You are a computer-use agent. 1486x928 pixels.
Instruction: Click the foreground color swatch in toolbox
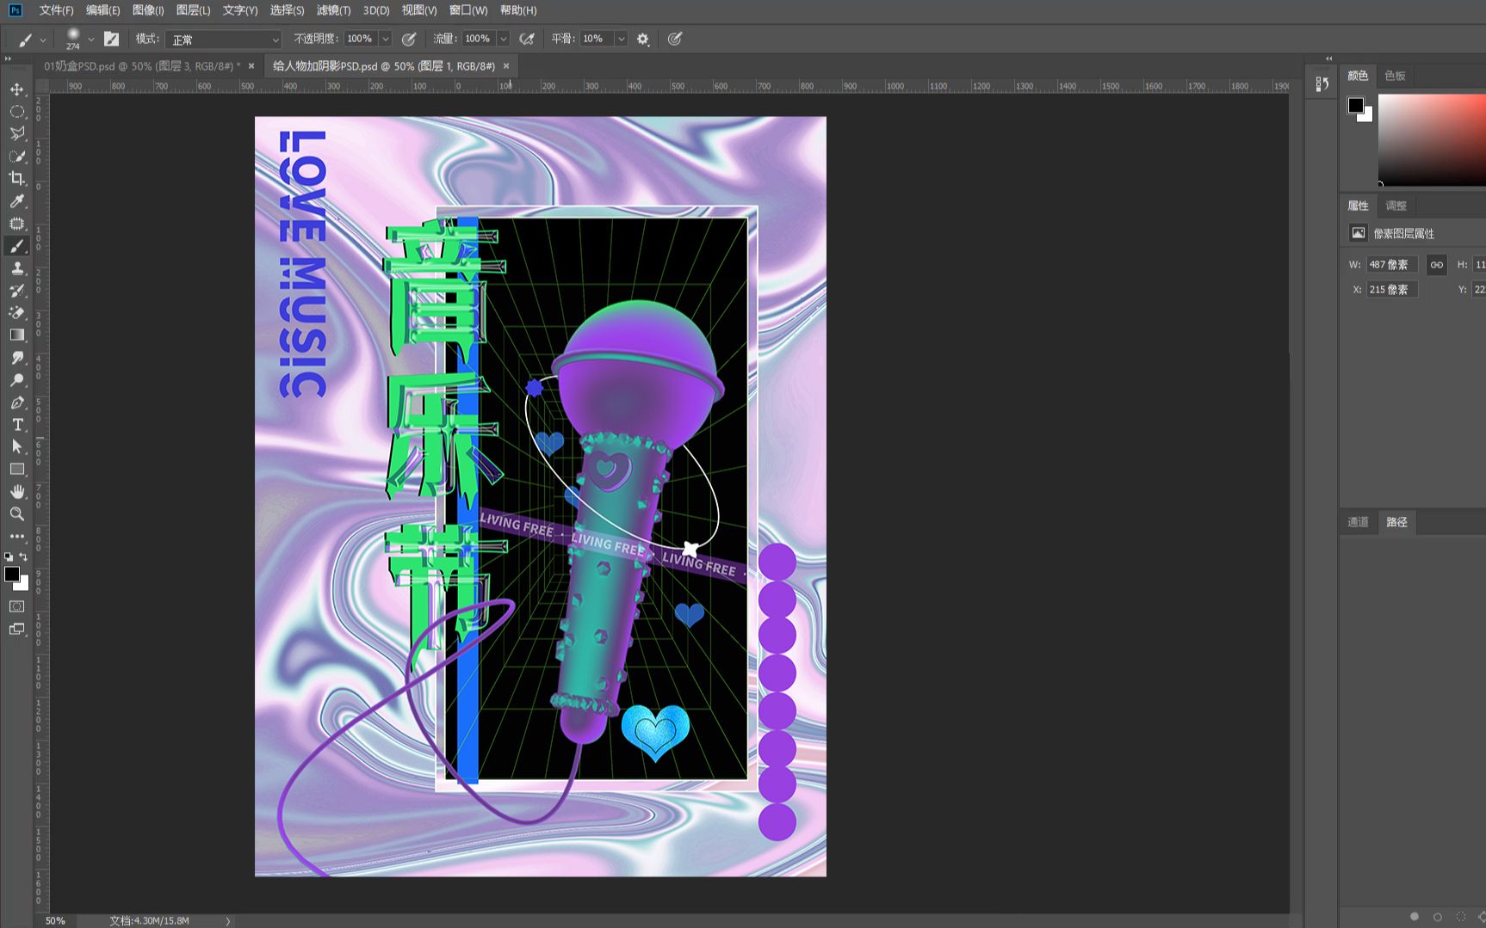[11, 574]
